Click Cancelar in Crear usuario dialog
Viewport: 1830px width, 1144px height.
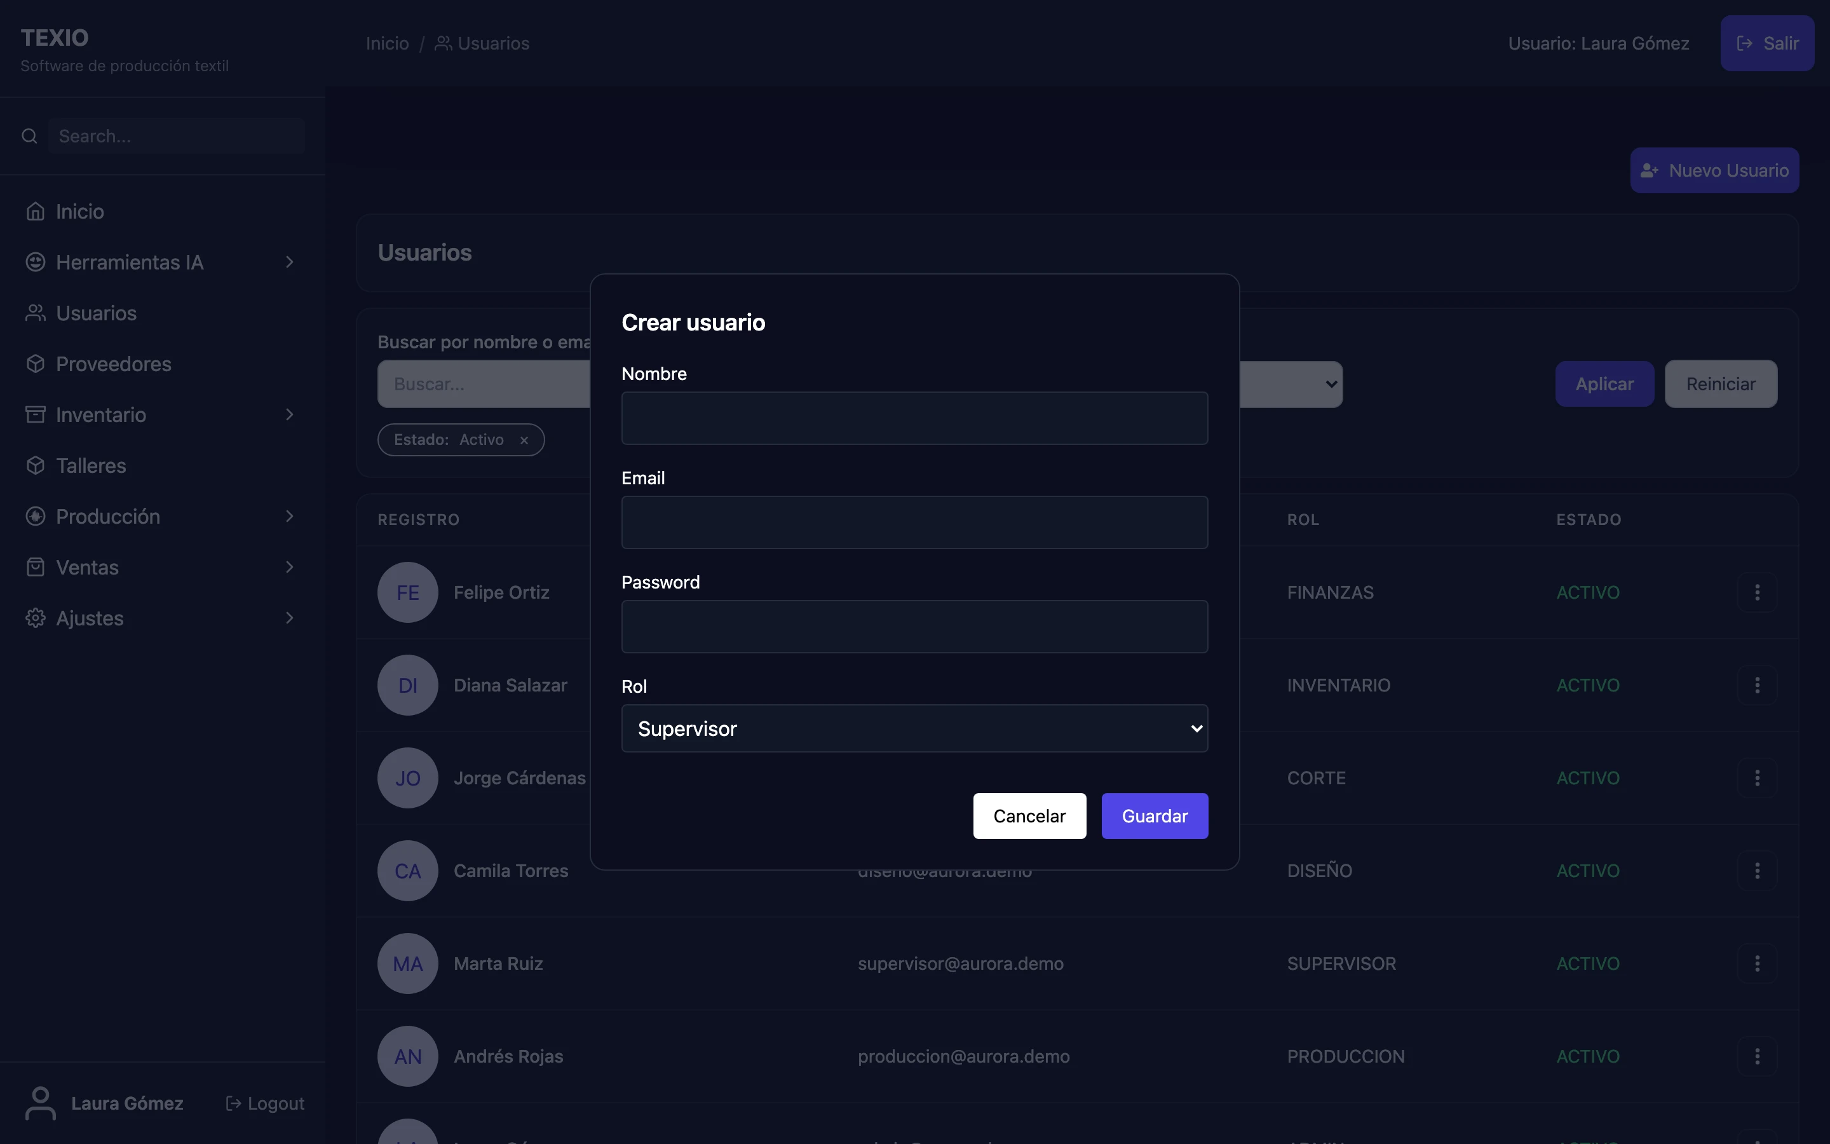(1029, 815)
